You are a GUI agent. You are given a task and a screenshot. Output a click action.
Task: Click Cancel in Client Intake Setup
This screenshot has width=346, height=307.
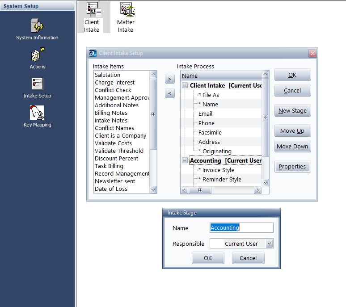tap(293, 90)
